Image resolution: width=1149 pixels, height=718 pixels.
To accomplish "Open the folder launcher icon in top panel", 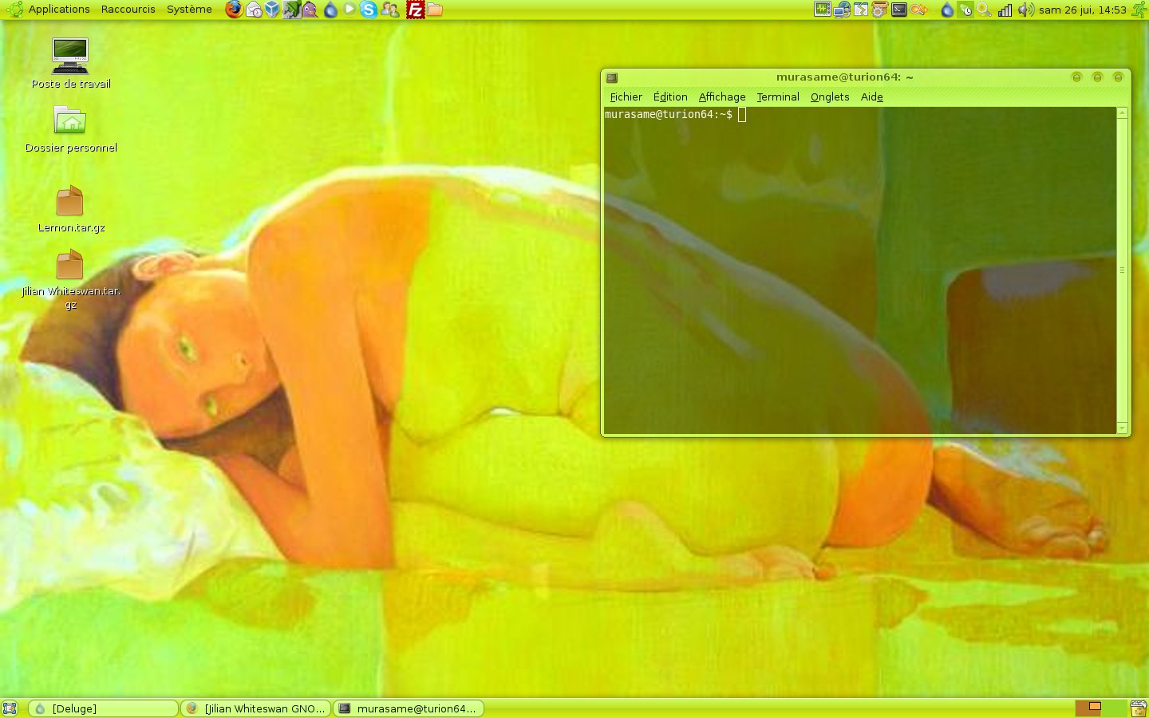I will pyautogui.click(x=435, y=10).
